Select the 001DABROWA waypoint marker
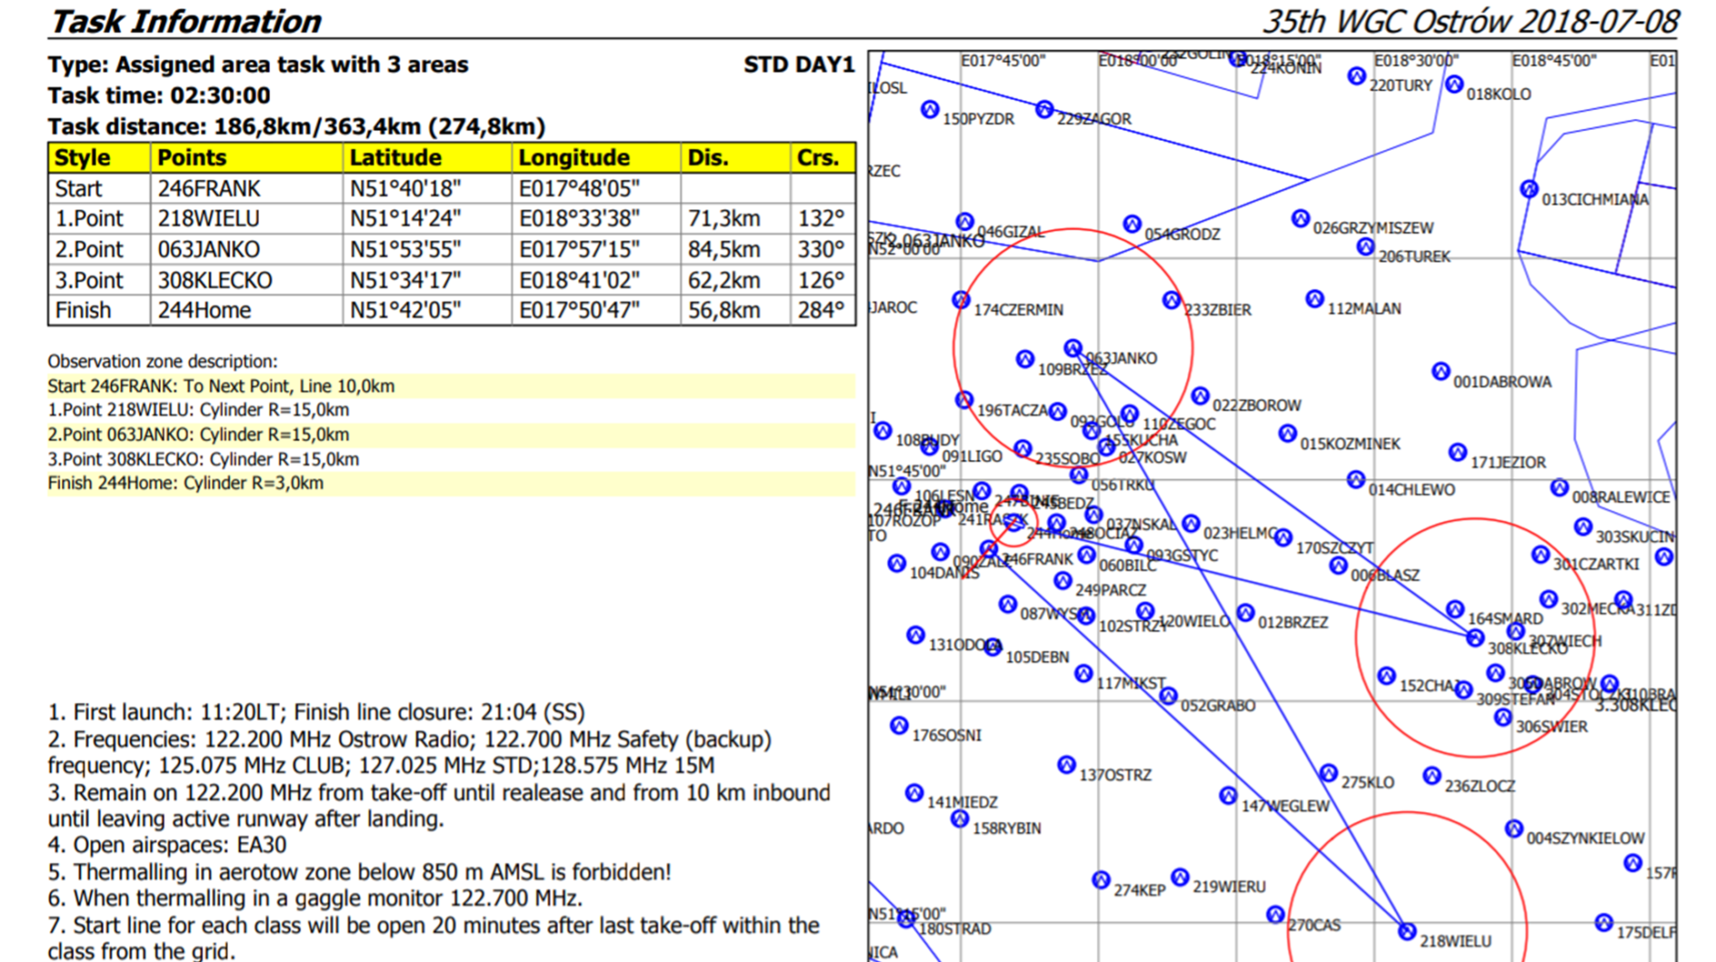Screen dimensions: 1716x962 coord(1440,371)
